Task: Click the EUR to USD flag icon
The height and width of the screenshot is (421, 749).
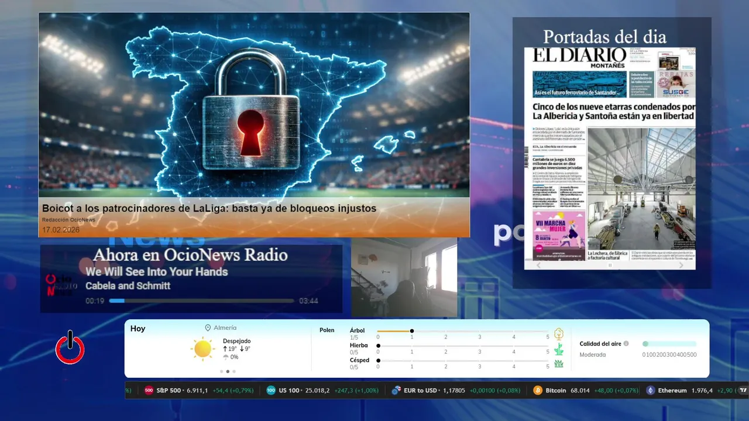Action: [396, 391]
